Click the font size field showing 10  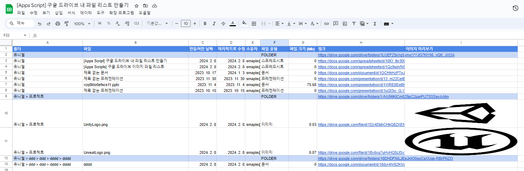pyautogui.click(x=186, y=23)
